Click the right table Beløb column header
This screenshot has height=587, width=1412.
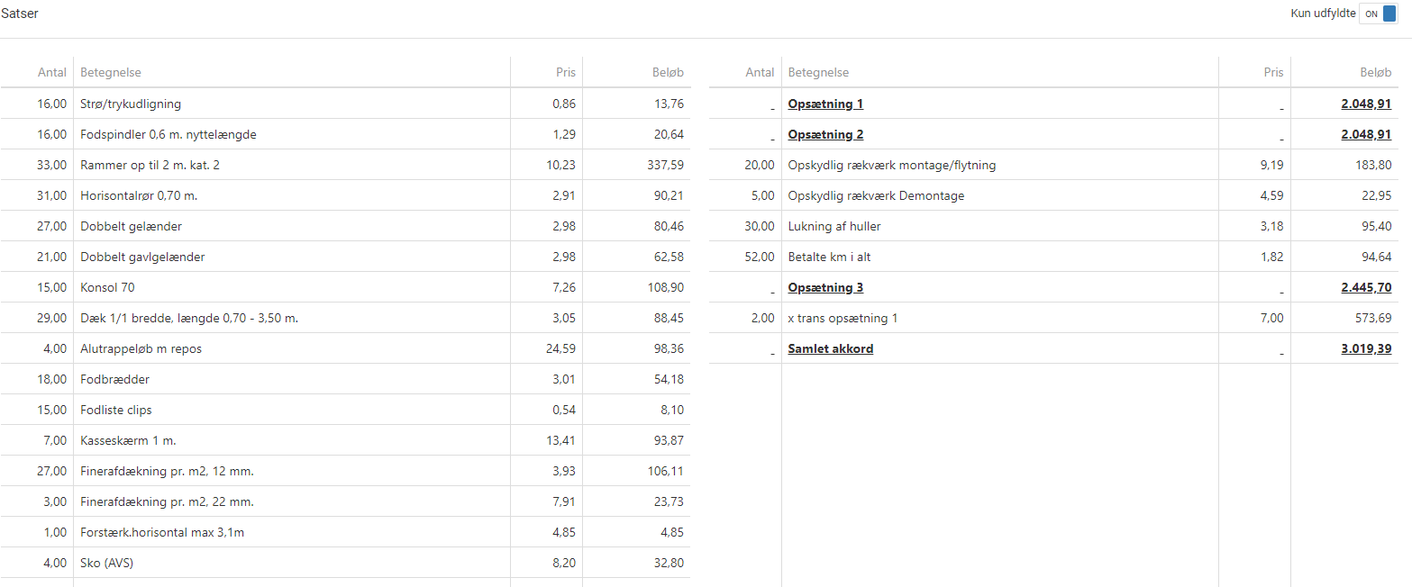click(x=1375, y=73)
